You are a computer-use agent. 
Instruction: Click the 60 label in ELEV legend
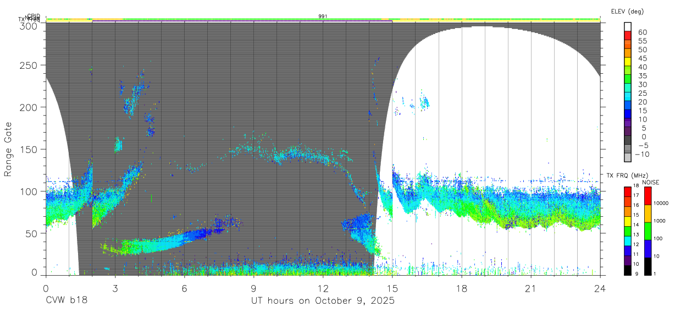pos(641,32)
